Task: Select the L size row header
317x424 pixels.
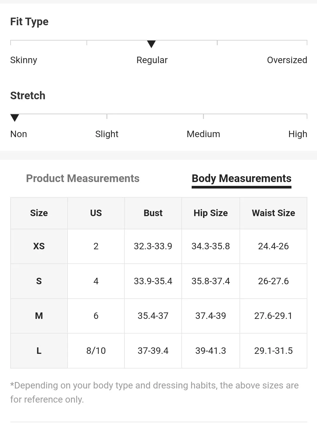Action: click(39, 351)
